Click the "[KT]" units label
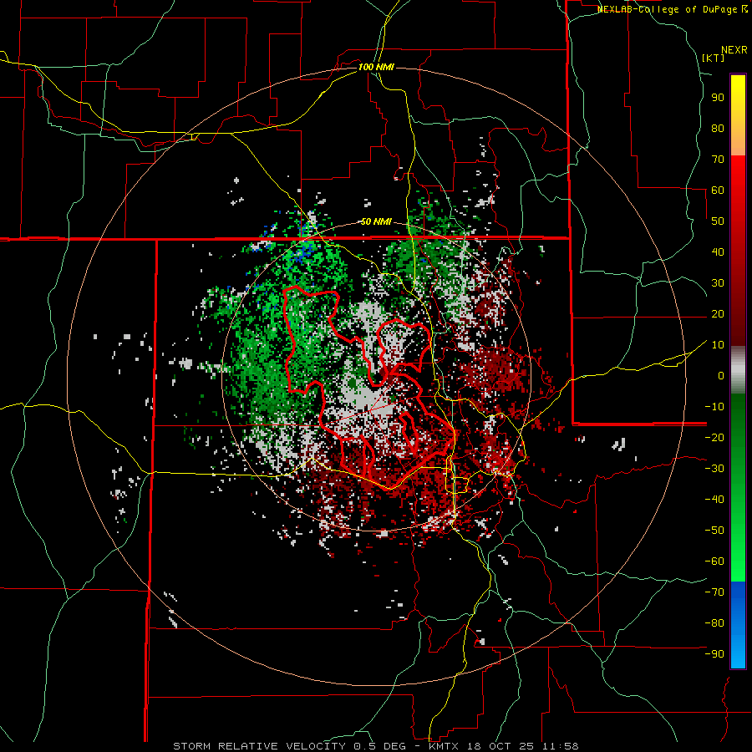The height and width of the screenshot is (752, 752). [713, 58]
